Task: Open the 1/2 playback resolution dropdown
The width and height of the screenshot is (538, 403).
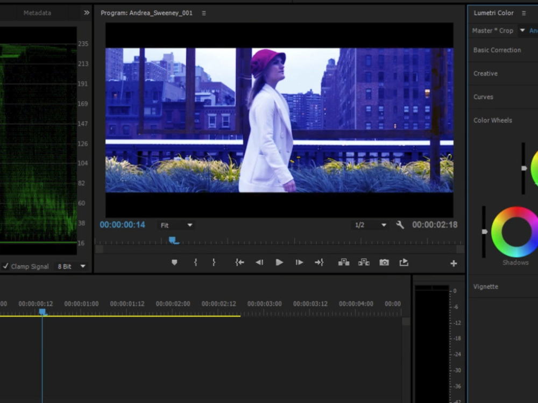Action: pyautogui.click(x=371, y=225)
